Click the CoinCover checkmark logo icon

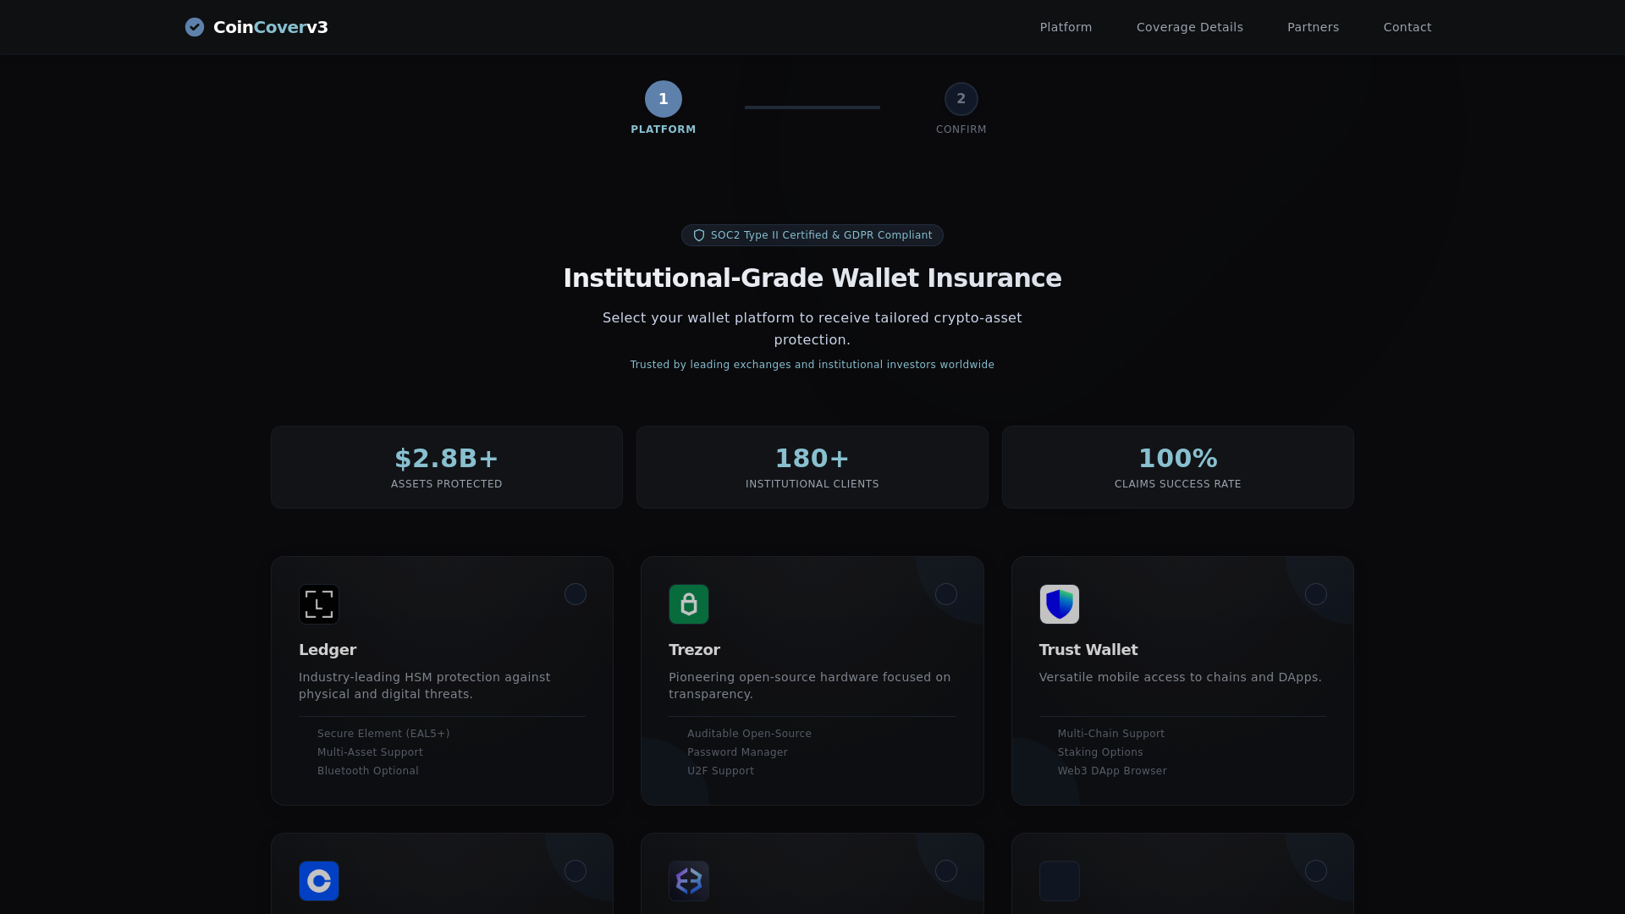coord(195,27)
